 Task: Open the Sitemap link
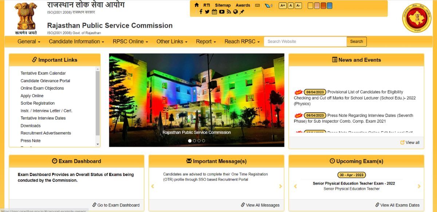click(223, 5)
